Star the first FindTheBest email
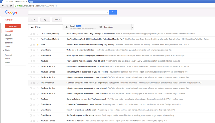Image resolution: width=215 pixels, height=123 pixels. [x=34, y=34]
